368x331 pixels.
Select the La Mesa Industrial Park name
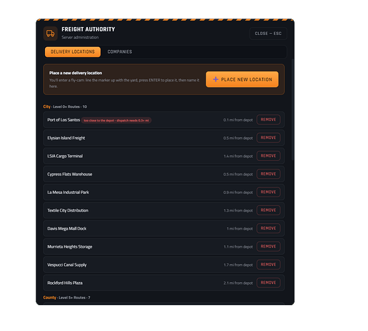click(68, 192)
